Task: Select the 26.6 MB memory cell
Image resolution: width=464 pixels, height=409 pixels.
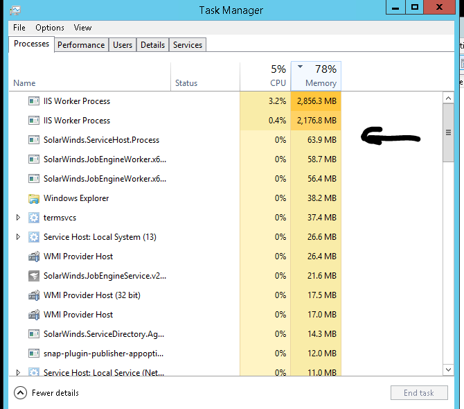Action: 316,237
